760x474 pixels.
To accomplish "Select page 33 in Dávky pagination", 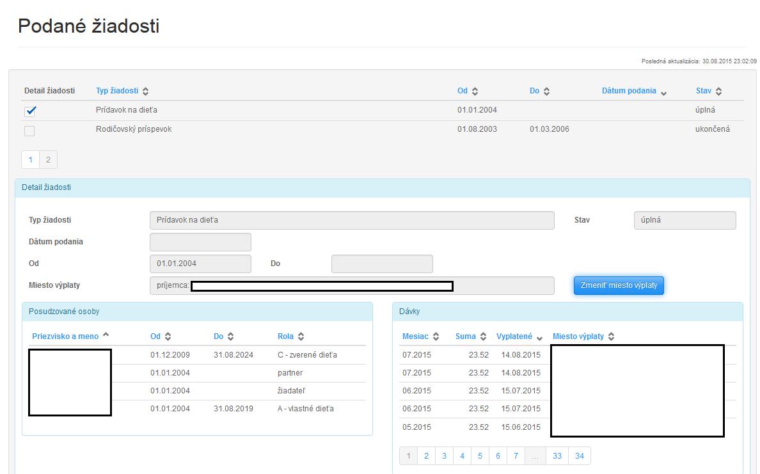I will pyautogui.click(x=557, y=455).
